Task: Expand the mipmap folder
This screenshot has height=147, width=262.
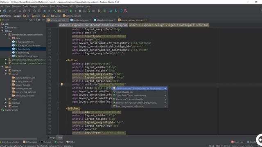Action: pos(6,103)
